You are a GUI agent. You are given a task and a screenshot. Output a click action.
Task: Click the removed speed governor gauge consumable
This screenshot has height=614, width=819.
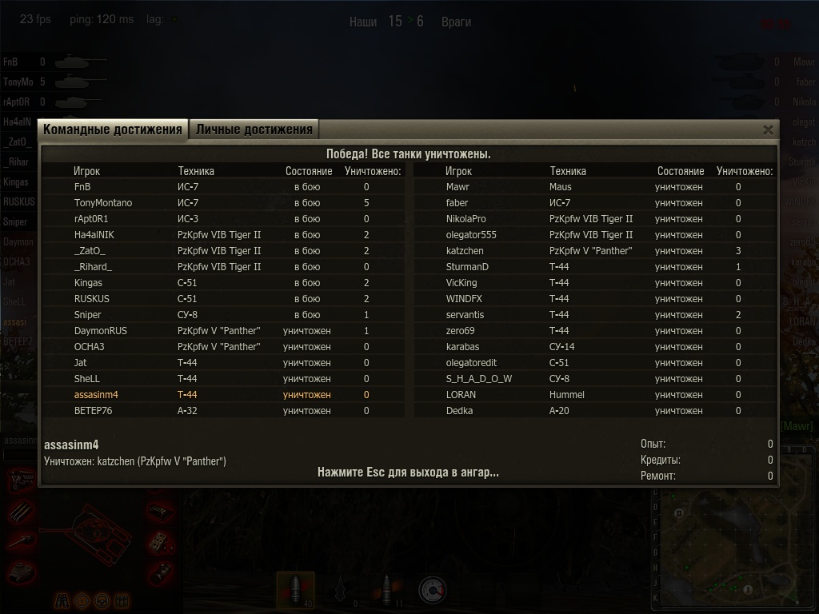(x=433, y=591)
